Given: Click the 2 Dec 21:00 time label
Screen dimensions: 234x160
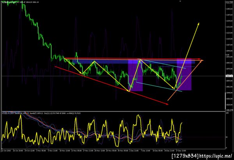Looking at the screenshot, I should 134,151.
